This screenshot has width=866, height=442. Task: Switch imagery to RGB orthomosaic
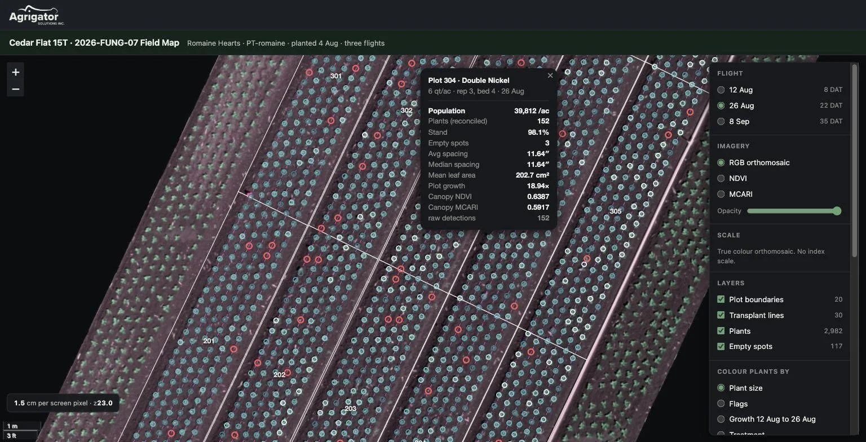(x=721, y=162)
